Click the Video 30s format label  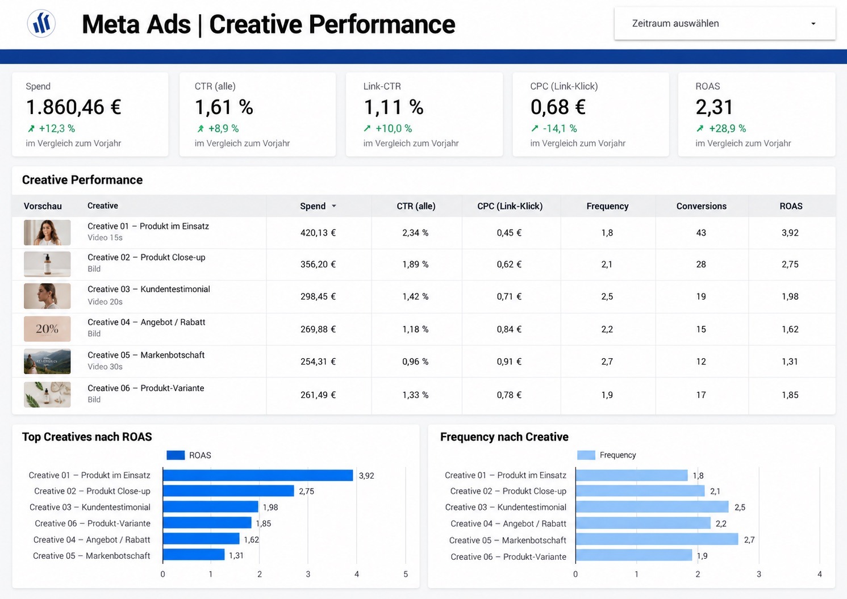coord(105,367)
